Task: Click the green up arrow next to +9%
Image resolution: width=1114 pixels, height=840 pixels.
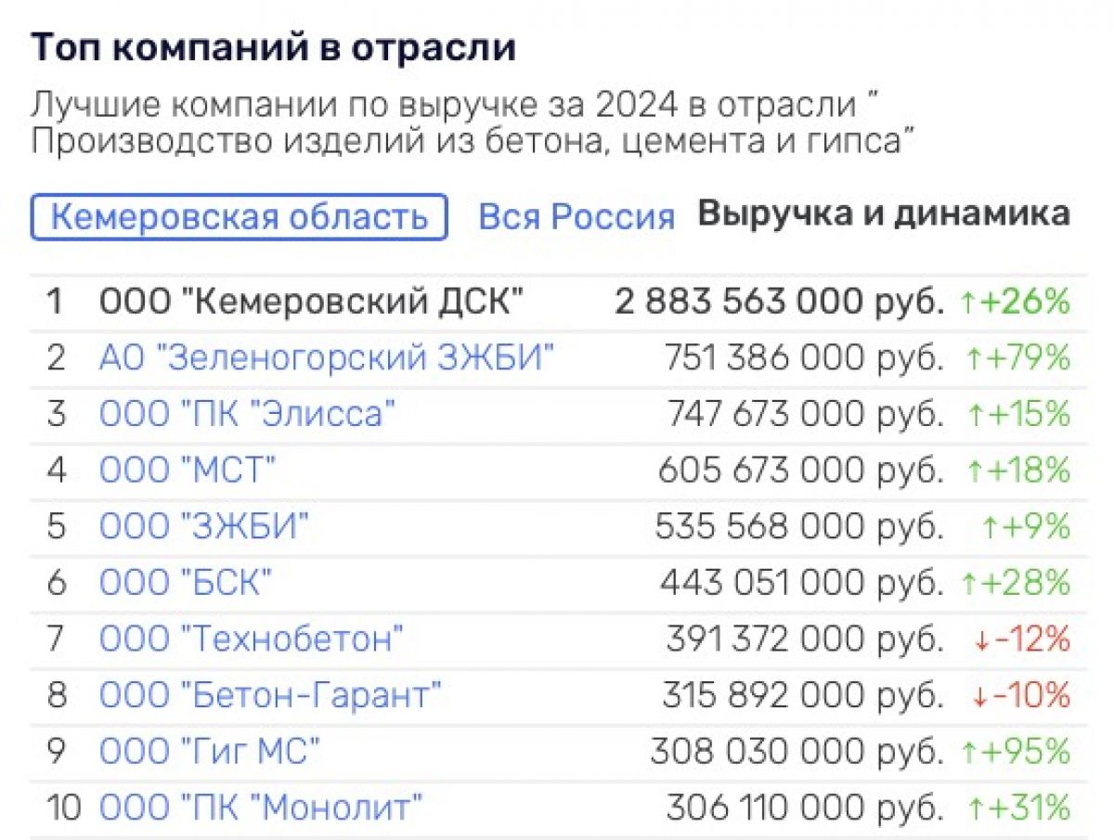Action: click(x=990, y=527)
